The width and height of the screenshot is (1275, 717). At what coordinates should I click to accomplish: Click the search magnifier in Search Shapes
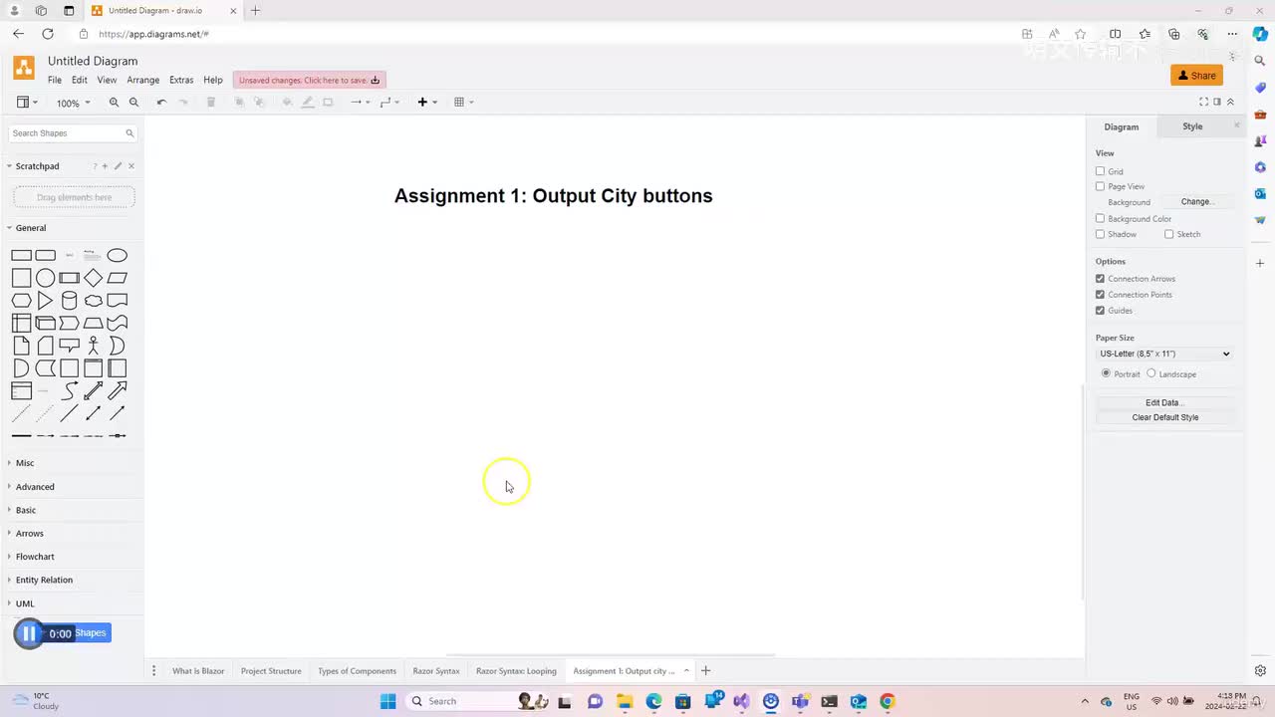(x=129, y=133)
